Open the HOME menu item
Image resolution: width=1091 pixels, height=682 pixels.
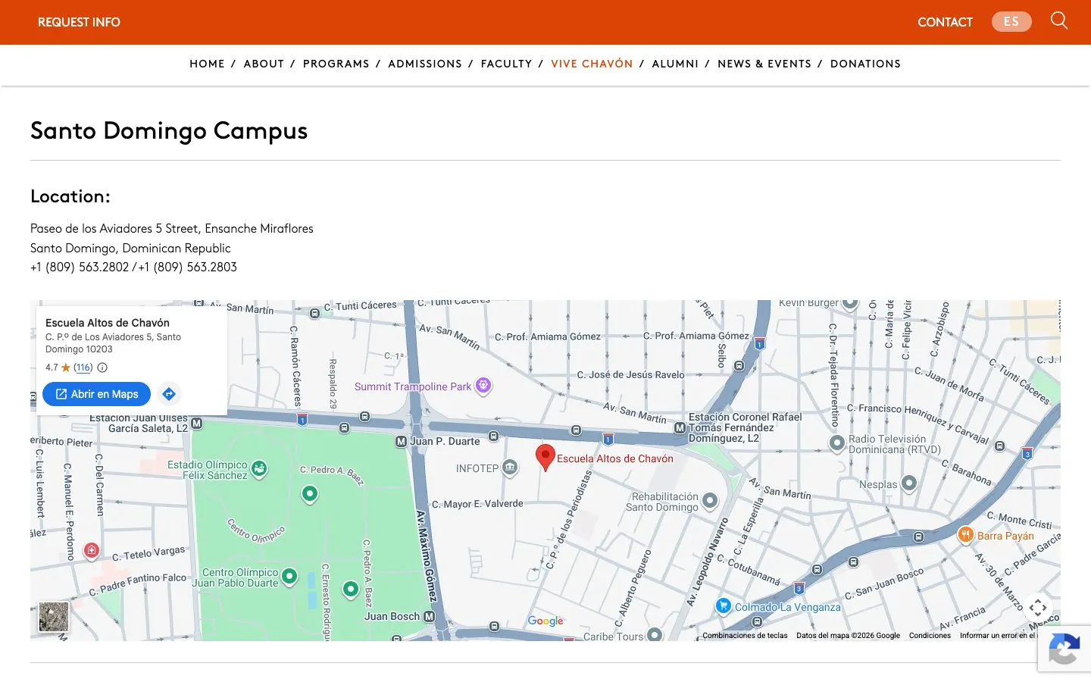[207, 64]
